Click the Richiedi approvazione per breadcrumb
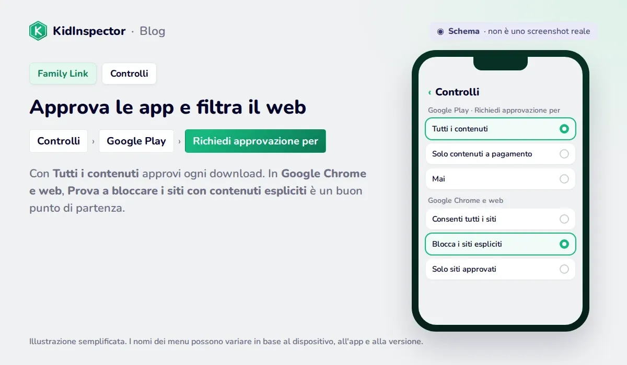The height and width of the screenshot is (365, 627). (x=256, y=141)
